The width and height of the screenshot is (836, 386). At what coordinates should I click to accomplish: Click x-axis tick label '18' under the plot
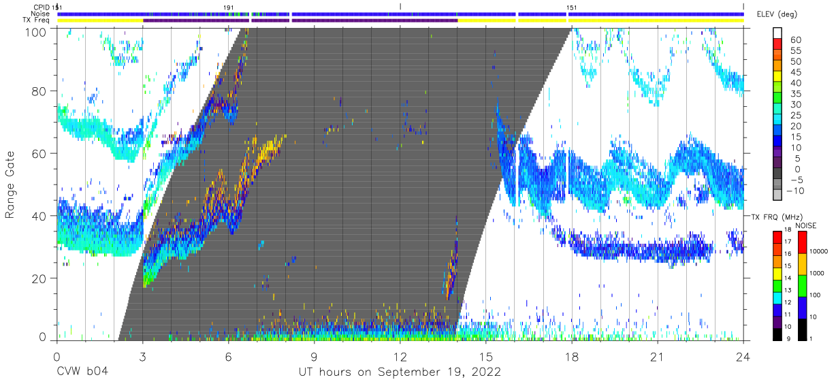572,356
